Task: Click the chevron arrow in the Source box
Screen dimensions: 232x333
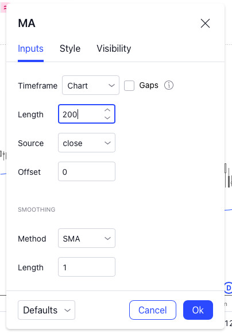Action: [108, 143]
